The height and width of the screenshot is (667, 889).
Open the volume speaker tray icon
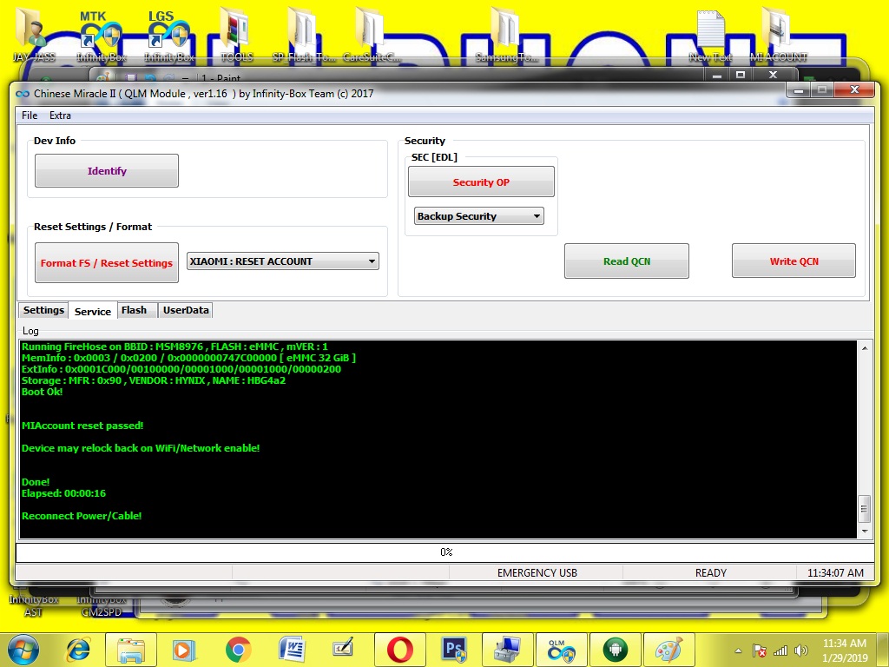tap(801, 651)
